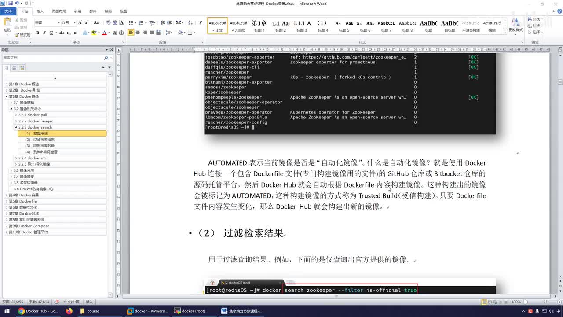Collapse 3.2.3 docker search node

click(x=16, y=127)
